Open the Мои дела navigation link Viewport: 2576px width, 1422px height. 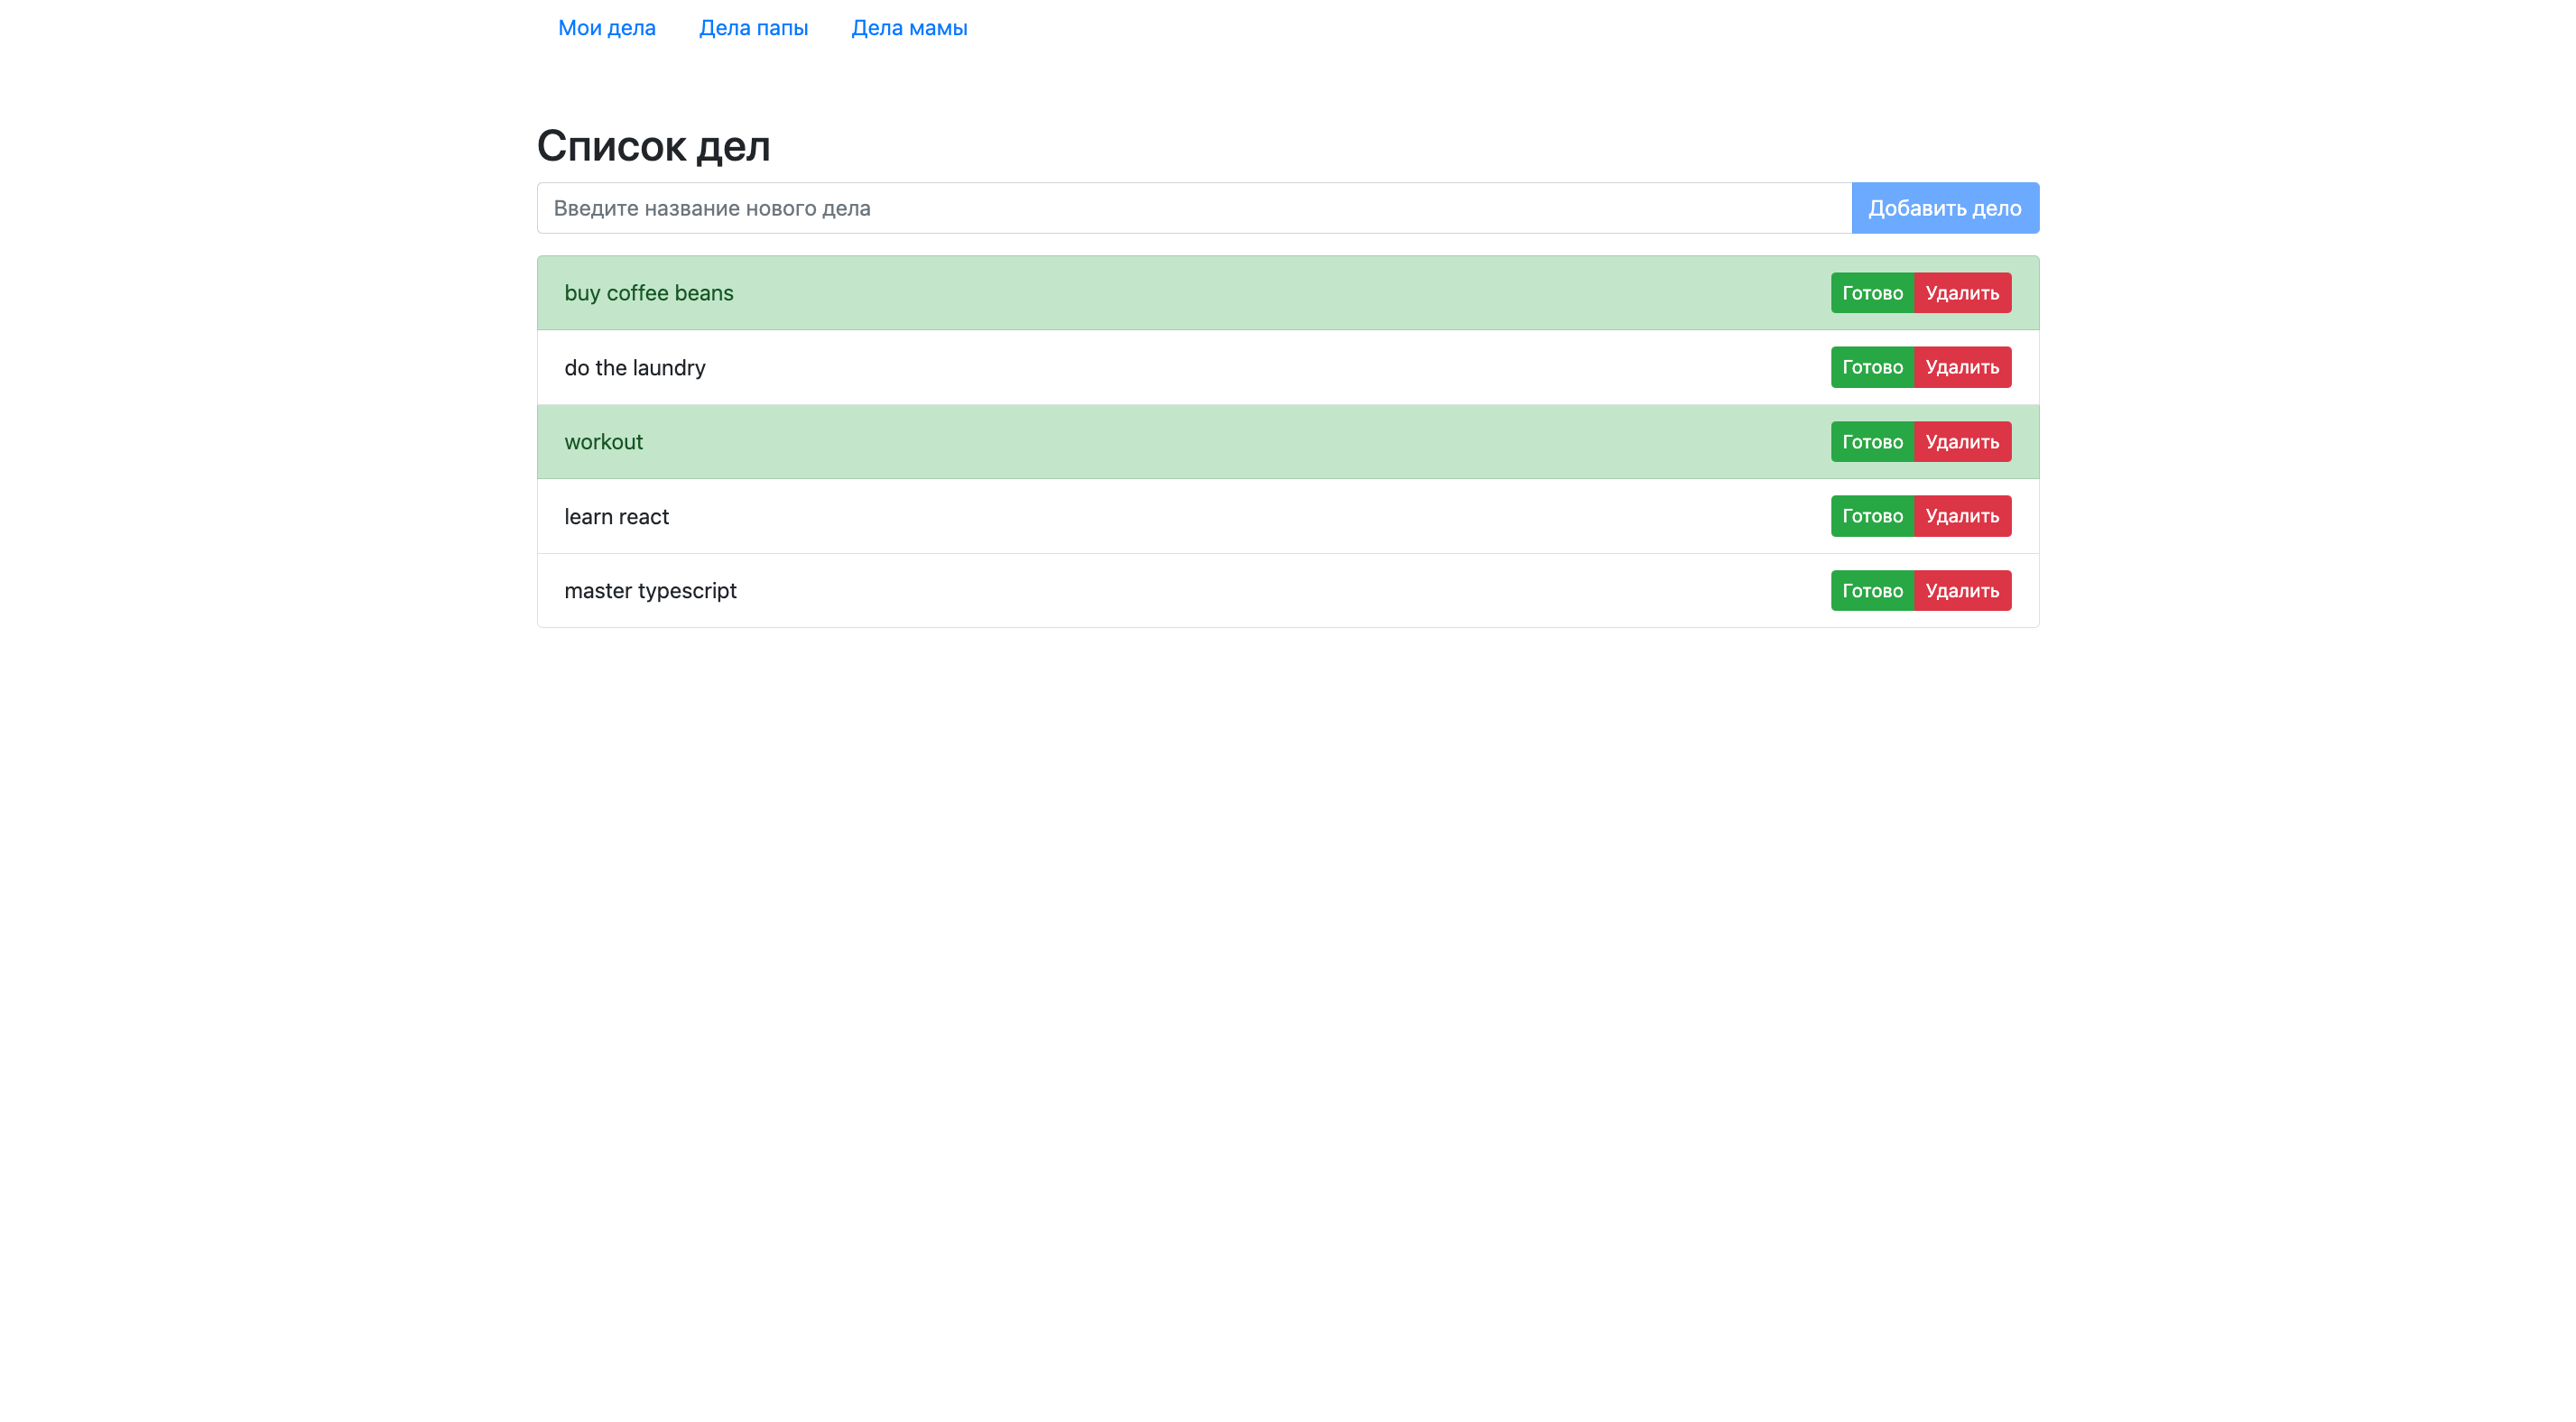coord(606,28)
